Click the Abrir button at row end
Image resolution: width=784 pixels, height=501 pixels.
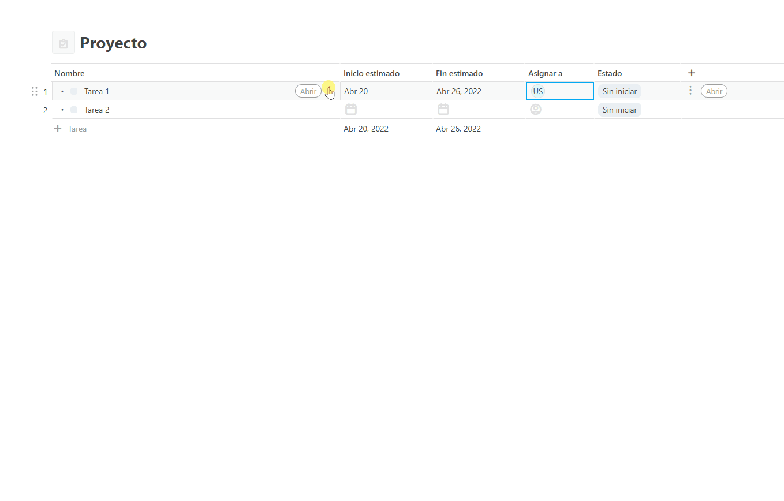tap(714, 91)
